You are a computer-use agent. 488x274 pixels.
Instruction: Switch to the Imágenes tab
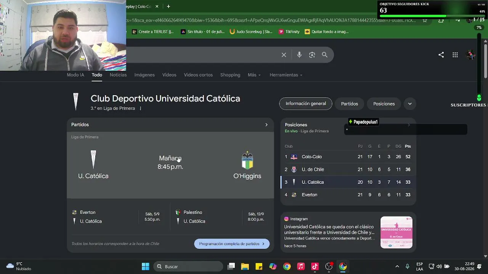144,75
